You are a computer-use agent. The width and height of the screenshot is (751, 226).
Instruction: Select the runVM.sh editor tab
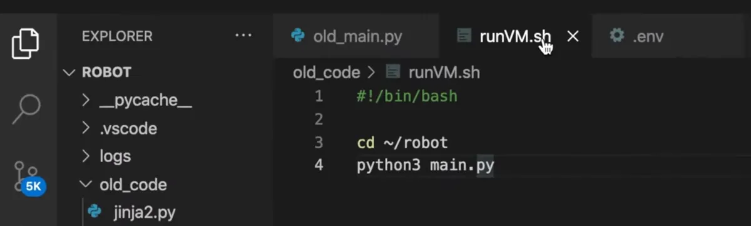[x=515, y=36]
